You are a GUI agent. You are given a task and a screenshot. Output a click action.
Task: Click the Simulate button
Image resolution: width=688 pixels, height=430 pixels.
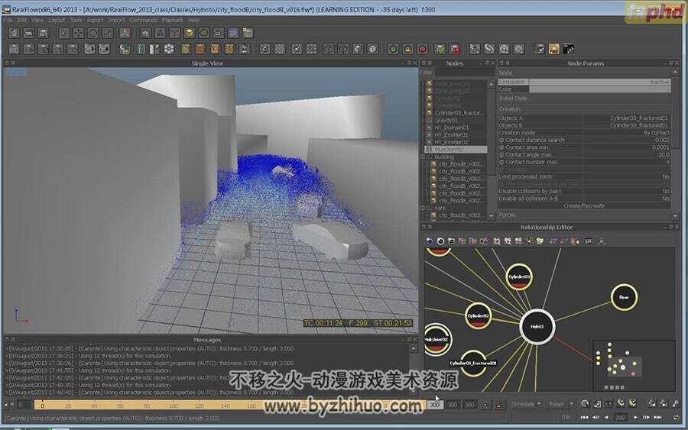(x=523, y=404)
